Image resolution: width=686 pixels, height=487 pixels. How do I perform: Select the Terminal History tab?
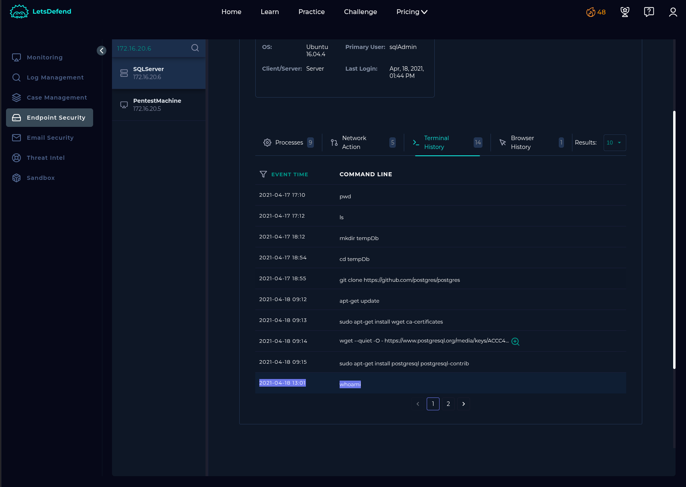(447, 143)
